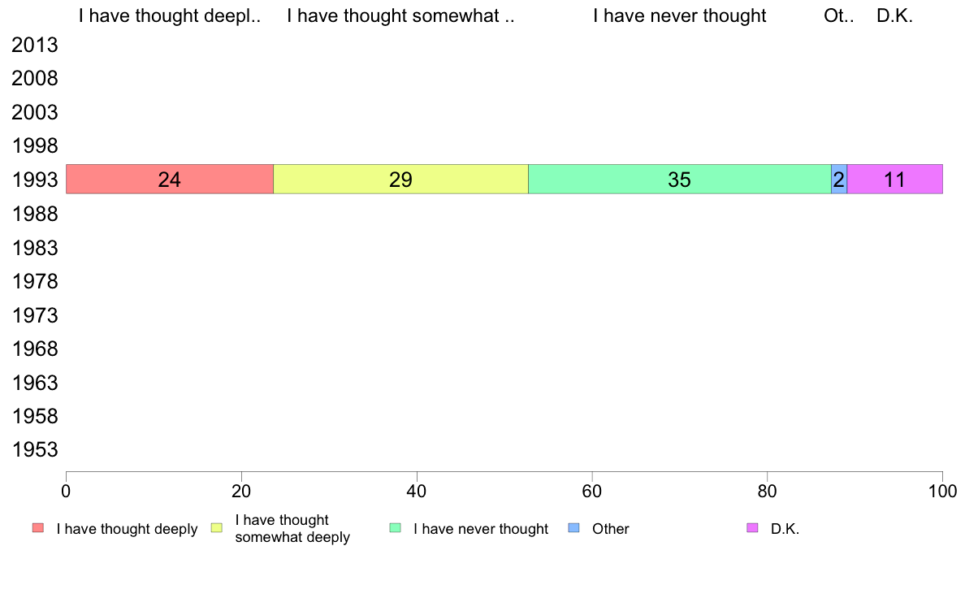Click the blue 'Other' legend swatch
This screenshot has width=965, height=598.
573,528
